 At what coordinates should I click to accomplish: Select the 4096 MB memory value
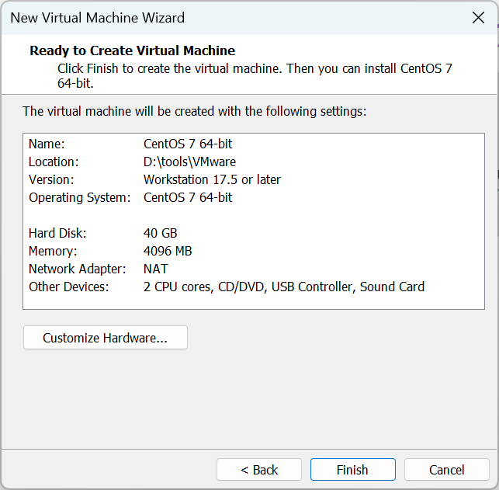click(x=168, y=251)
